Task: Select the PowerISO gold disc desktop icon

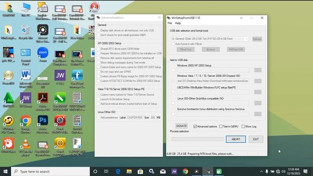Action: [8, 77]
